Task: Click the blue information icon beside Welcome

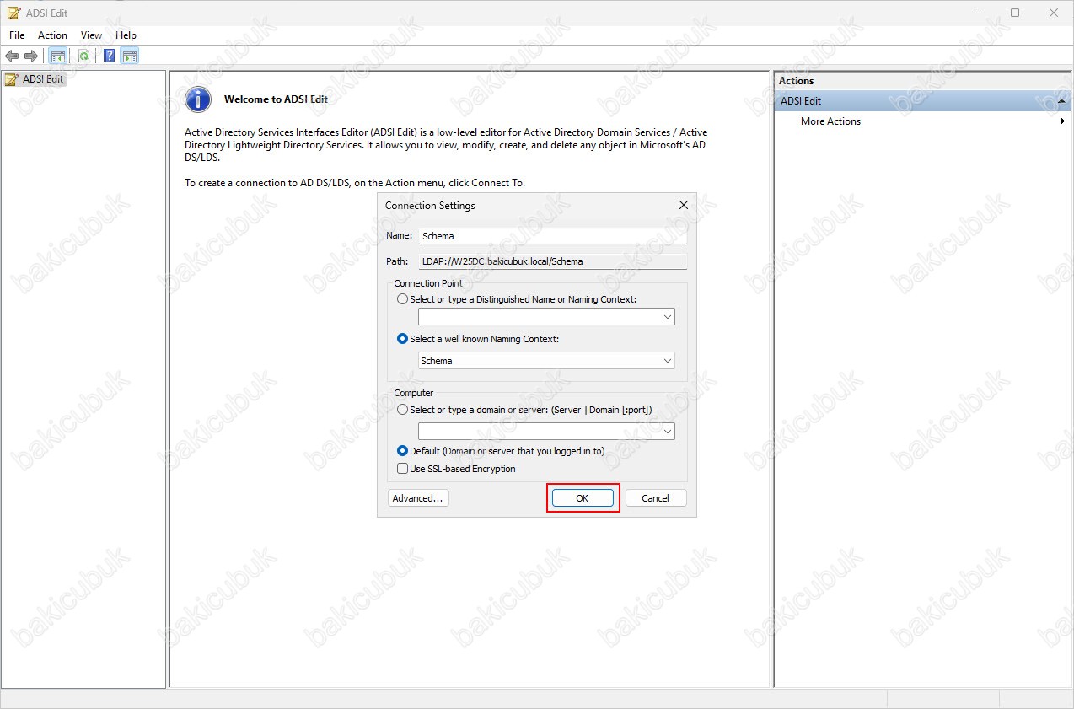Action: pos(198,99)
